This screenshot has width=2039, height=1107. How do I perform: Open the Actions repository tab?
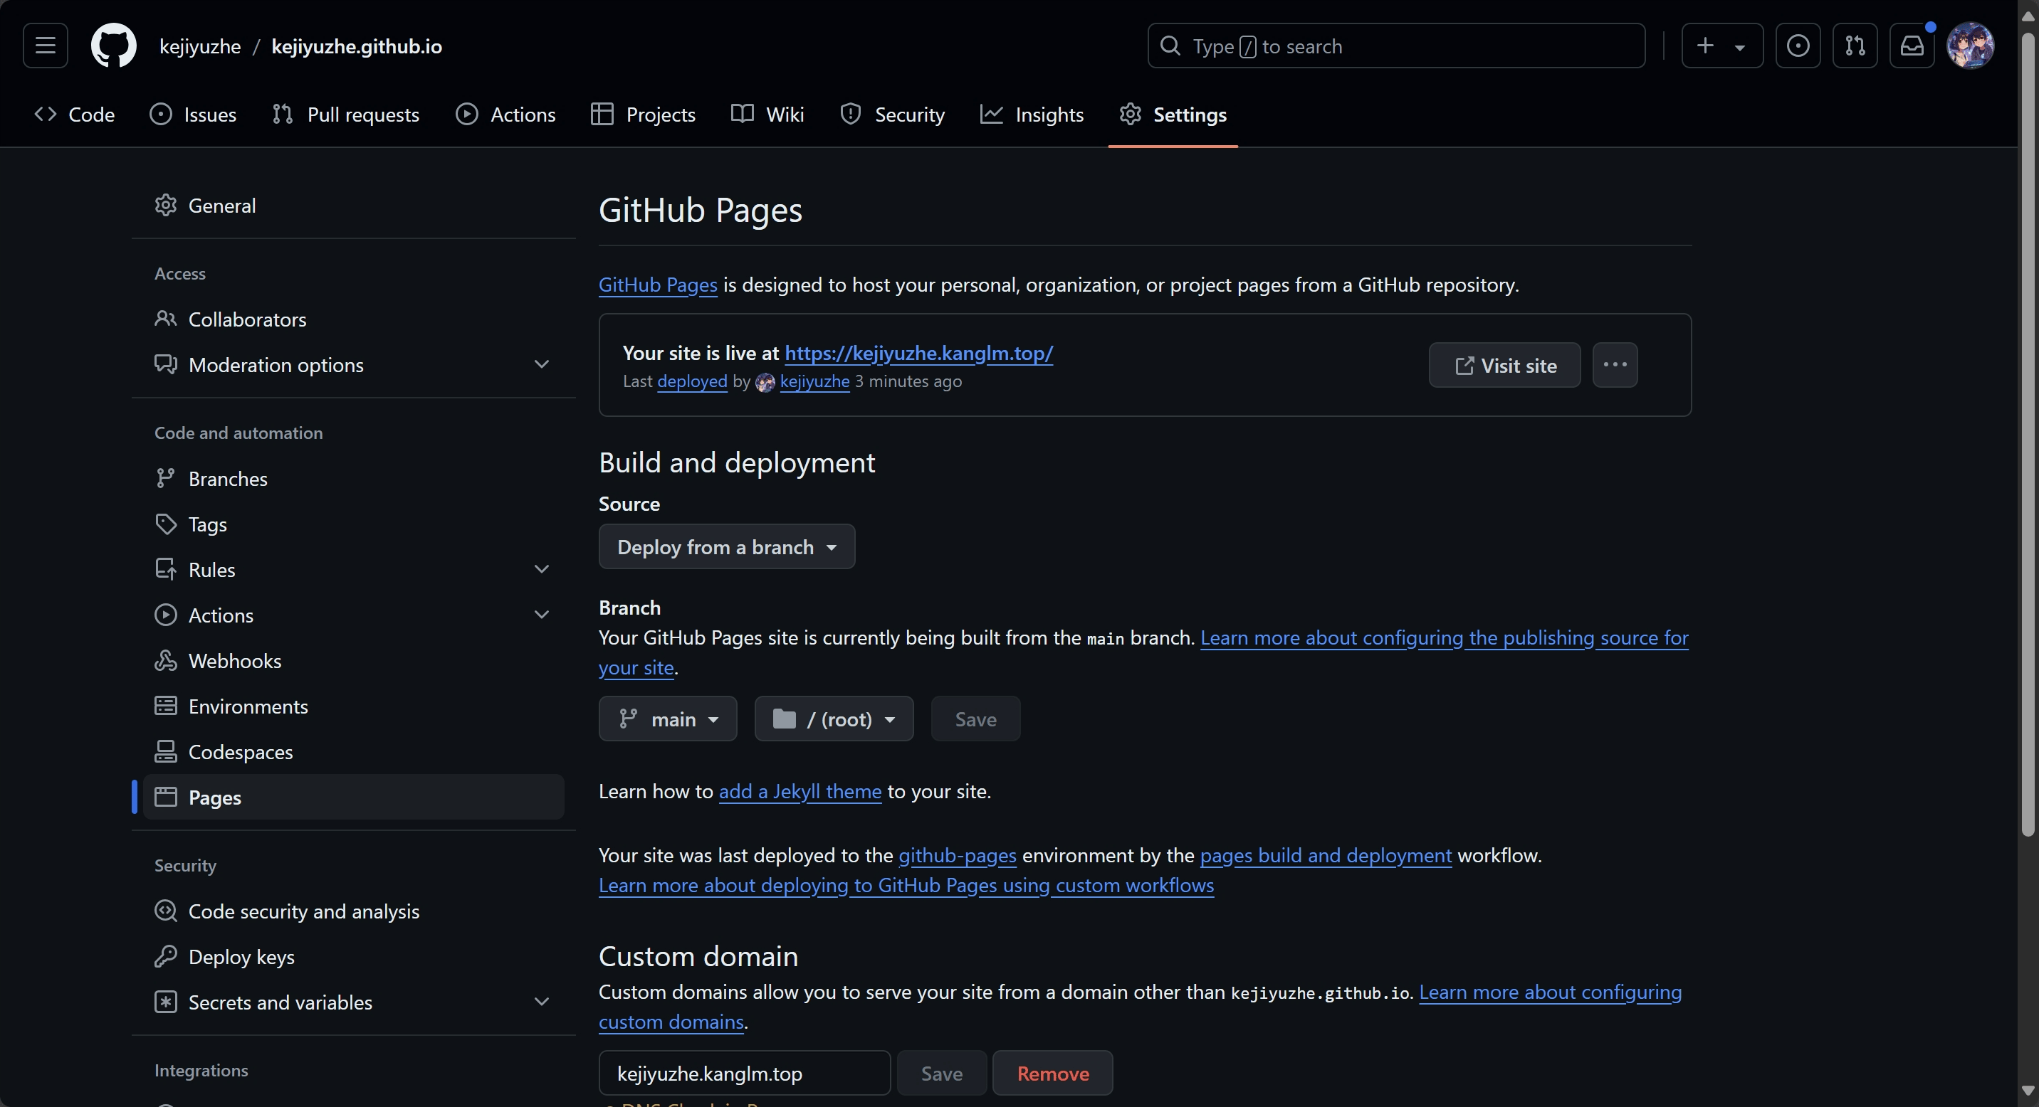(x=505, y=115)
